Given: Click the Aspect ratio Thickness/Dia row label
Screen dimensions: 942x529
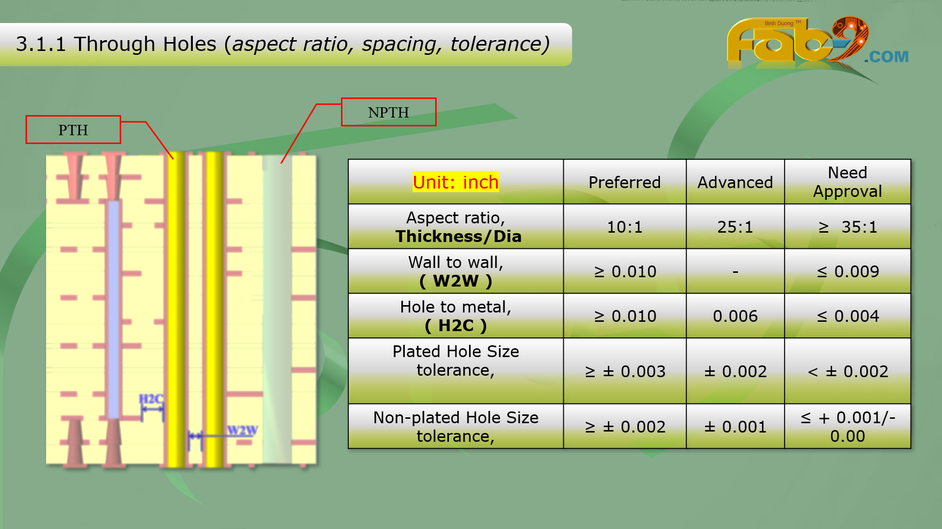Looking at the screenshot, I should 455,227.
